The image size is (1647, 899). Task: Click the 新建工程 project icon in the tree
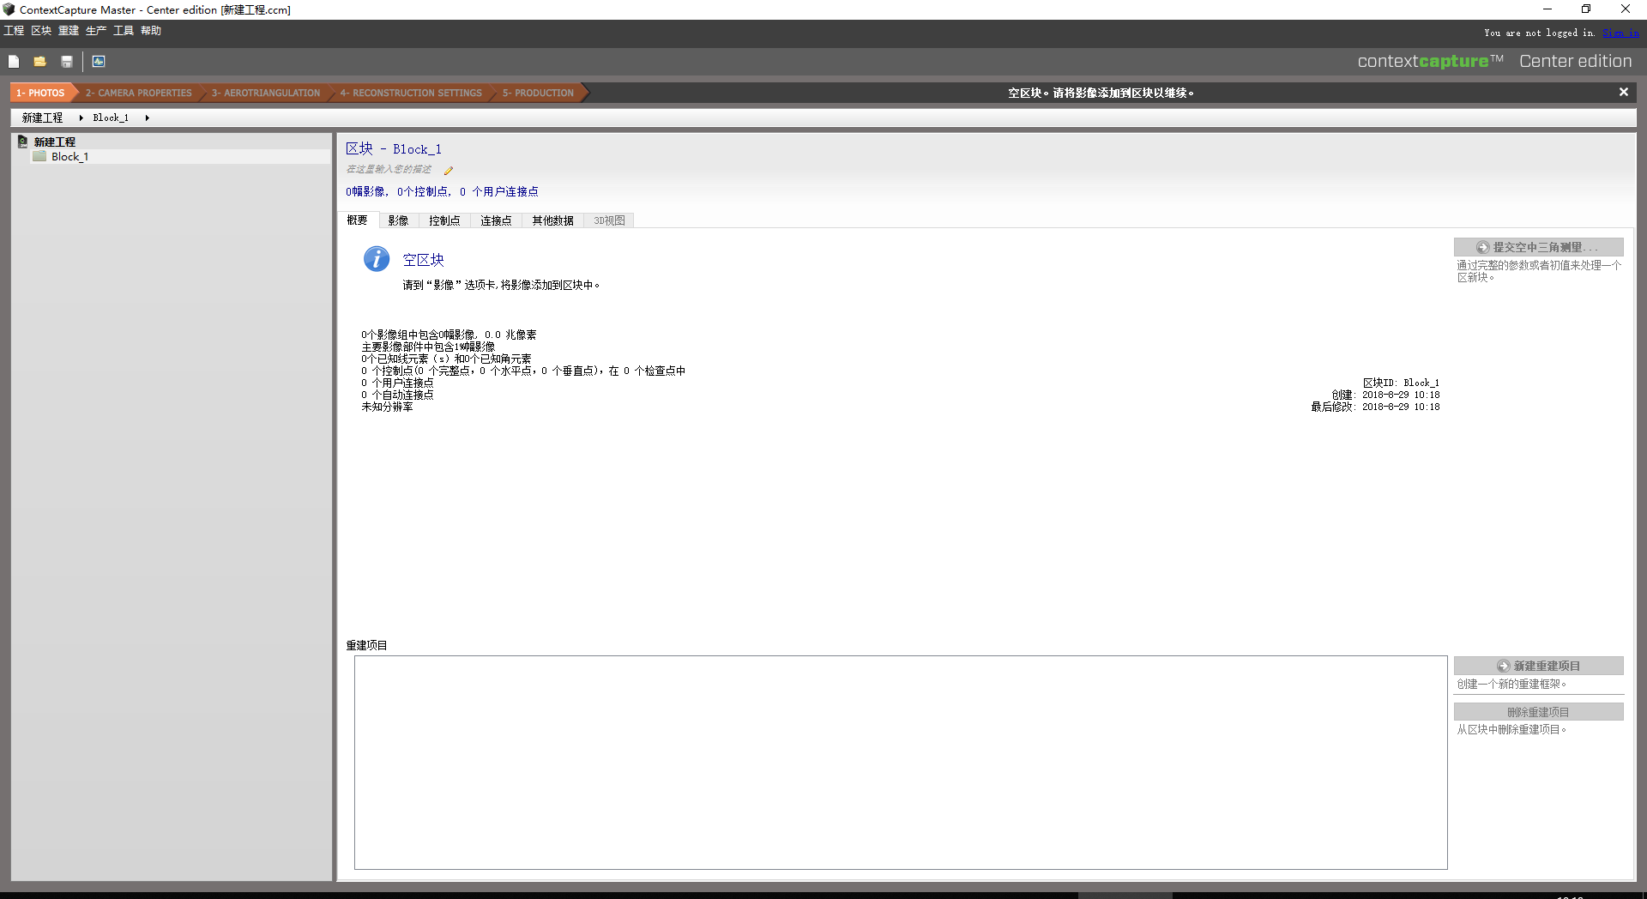coord(23,142)
